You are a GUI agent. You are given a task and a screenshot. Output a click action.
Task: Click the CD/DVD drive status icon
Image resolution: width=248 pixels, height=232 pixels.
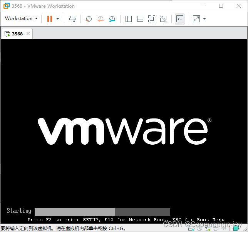pos(199,228)
